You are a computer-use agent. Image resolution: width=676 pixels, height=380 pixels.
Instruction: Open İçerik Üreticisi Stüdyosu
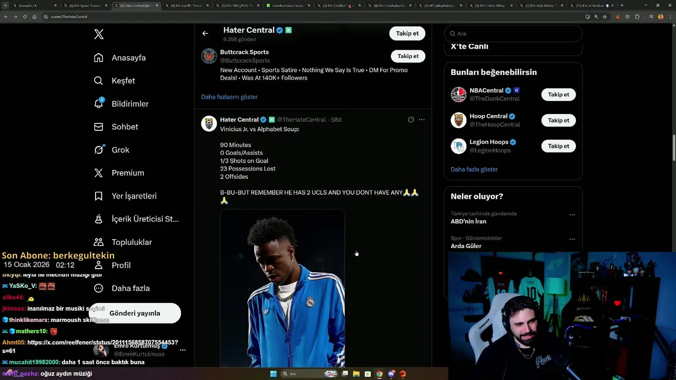136,219
